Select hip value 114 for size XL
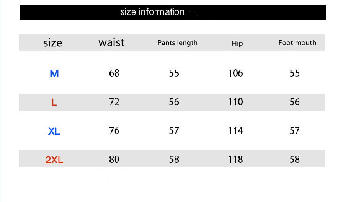Image resolution: width=343 pixels, height=202 pixels. point(235,131)
